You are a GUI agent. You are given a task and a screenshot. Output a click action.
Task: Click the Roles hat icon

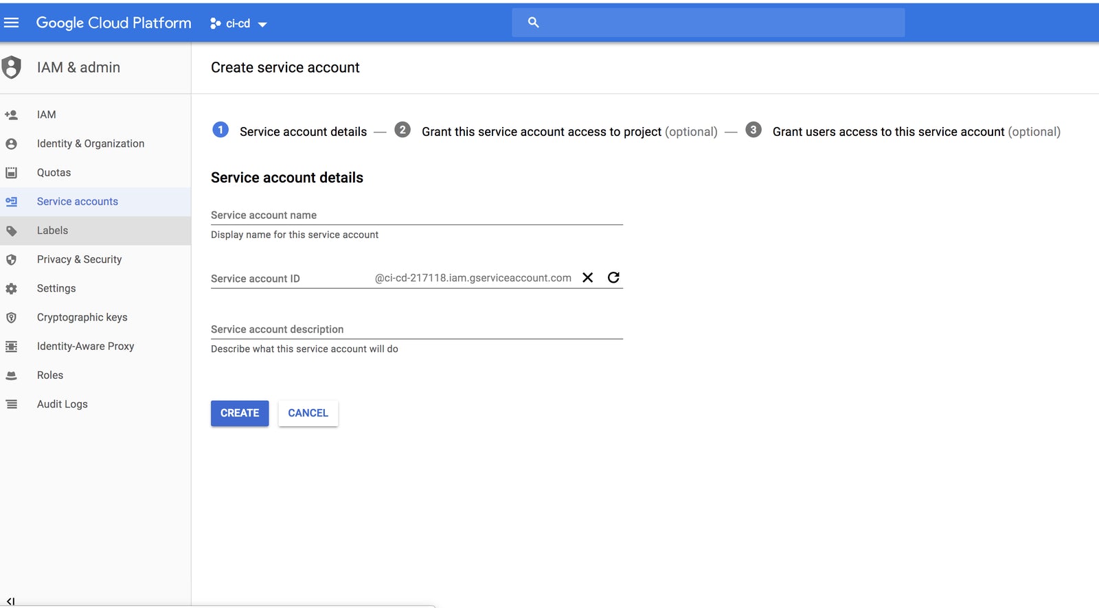pos(11,375)
